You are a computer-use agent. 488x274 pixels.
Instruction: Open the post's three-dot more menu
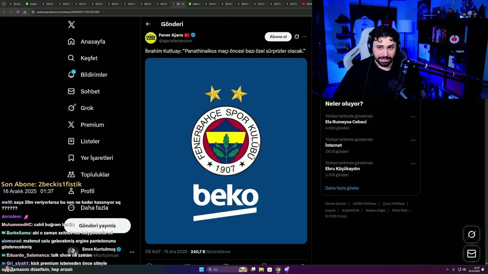pyautogui.click(x=304, y=37)
